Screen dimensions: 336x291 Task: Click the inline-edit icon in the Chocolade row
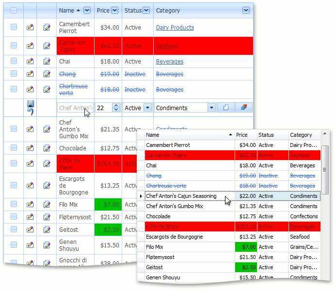tap(30, 148)
